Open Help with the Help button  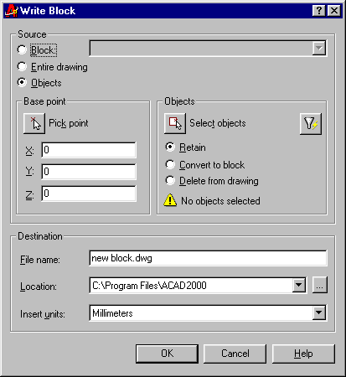pos(303,354)
